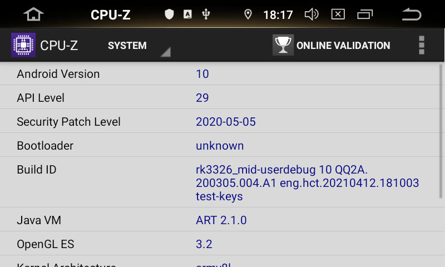Select the SYSTEM tab label

pos(127,46)
